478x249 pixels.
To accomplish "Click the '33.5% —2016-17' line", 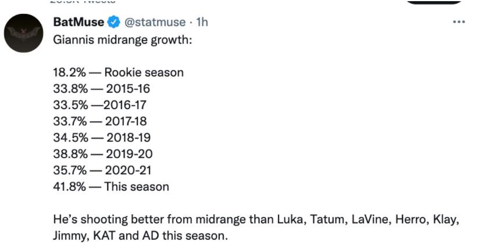I will click(x=99, y=105).
